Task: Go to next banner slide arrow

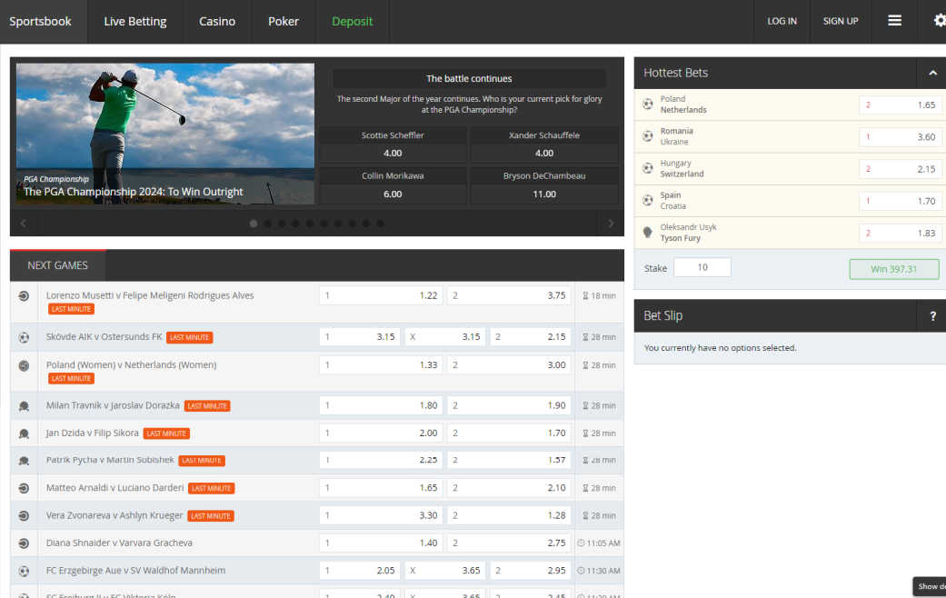Action: 611,224
